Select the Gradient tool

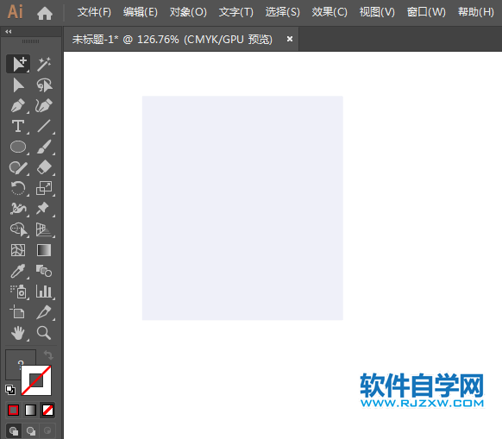click(44, 250)
